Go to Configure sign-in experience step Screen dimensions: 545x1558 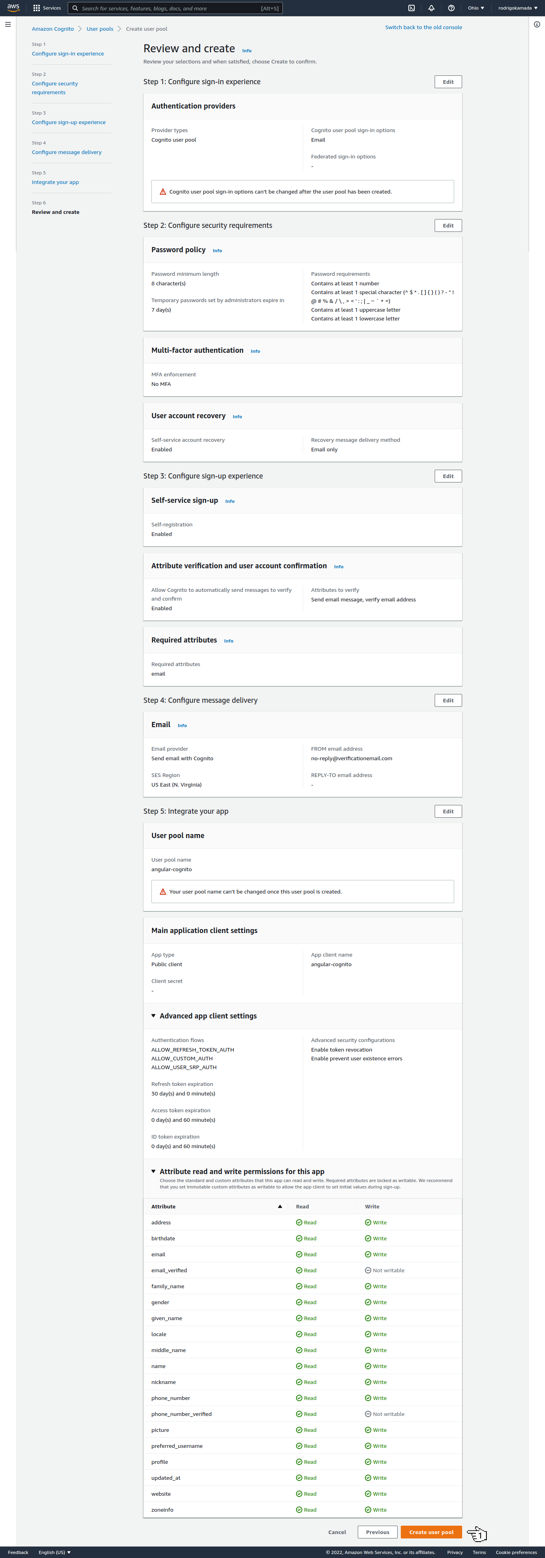point(68,54)
